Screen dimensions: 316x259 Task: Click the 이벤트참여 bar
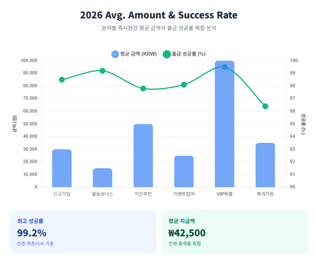tap(184, 171)
